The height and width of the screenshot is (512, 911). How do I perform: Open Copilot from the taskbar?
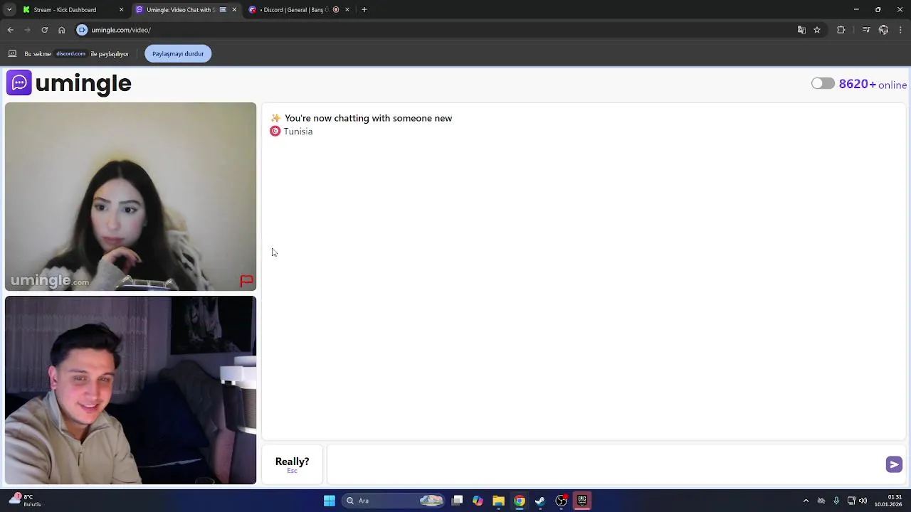click(478, 501)
